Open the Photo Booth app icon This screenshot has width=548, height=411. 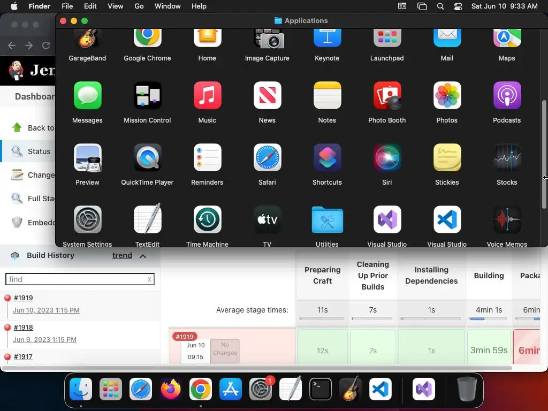(387, 95)
